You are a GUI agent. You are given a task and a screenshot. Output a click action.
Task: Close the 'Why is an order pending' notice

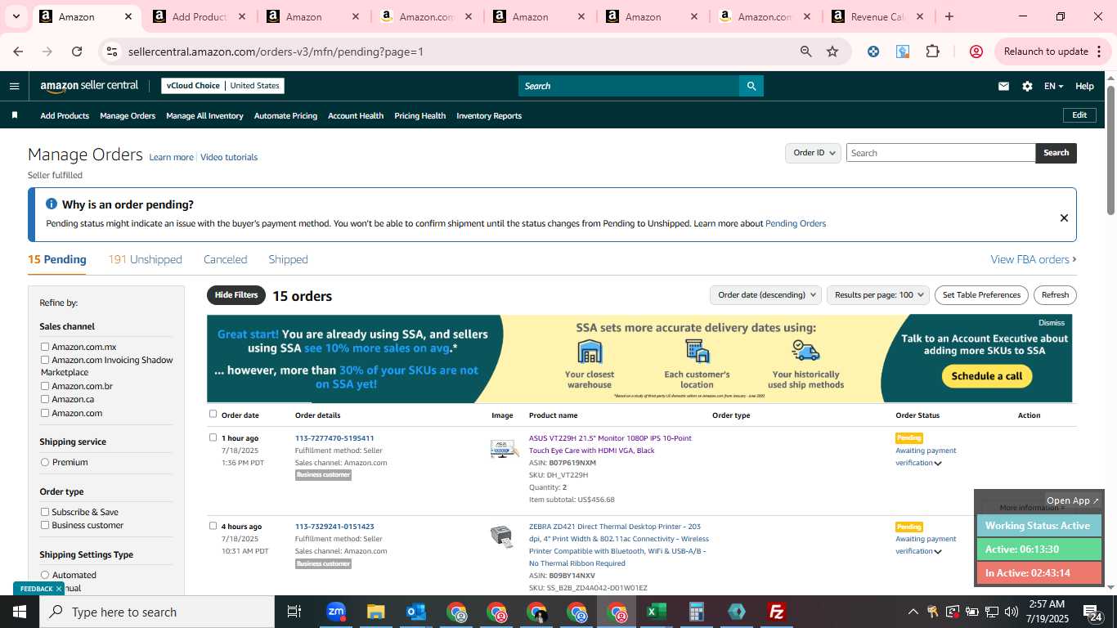(1064, 218)
